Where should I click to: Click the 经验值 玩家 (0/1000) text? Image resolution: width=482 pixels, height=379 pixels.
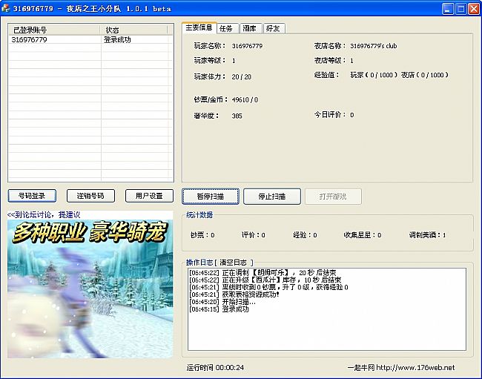[x=374, y=75]
